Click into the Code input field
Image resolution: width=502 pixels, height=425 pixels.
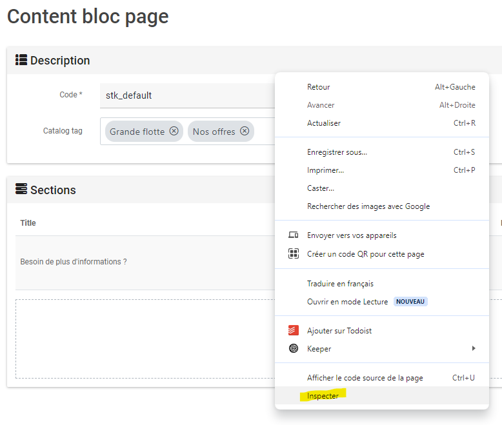click(188, 95)
